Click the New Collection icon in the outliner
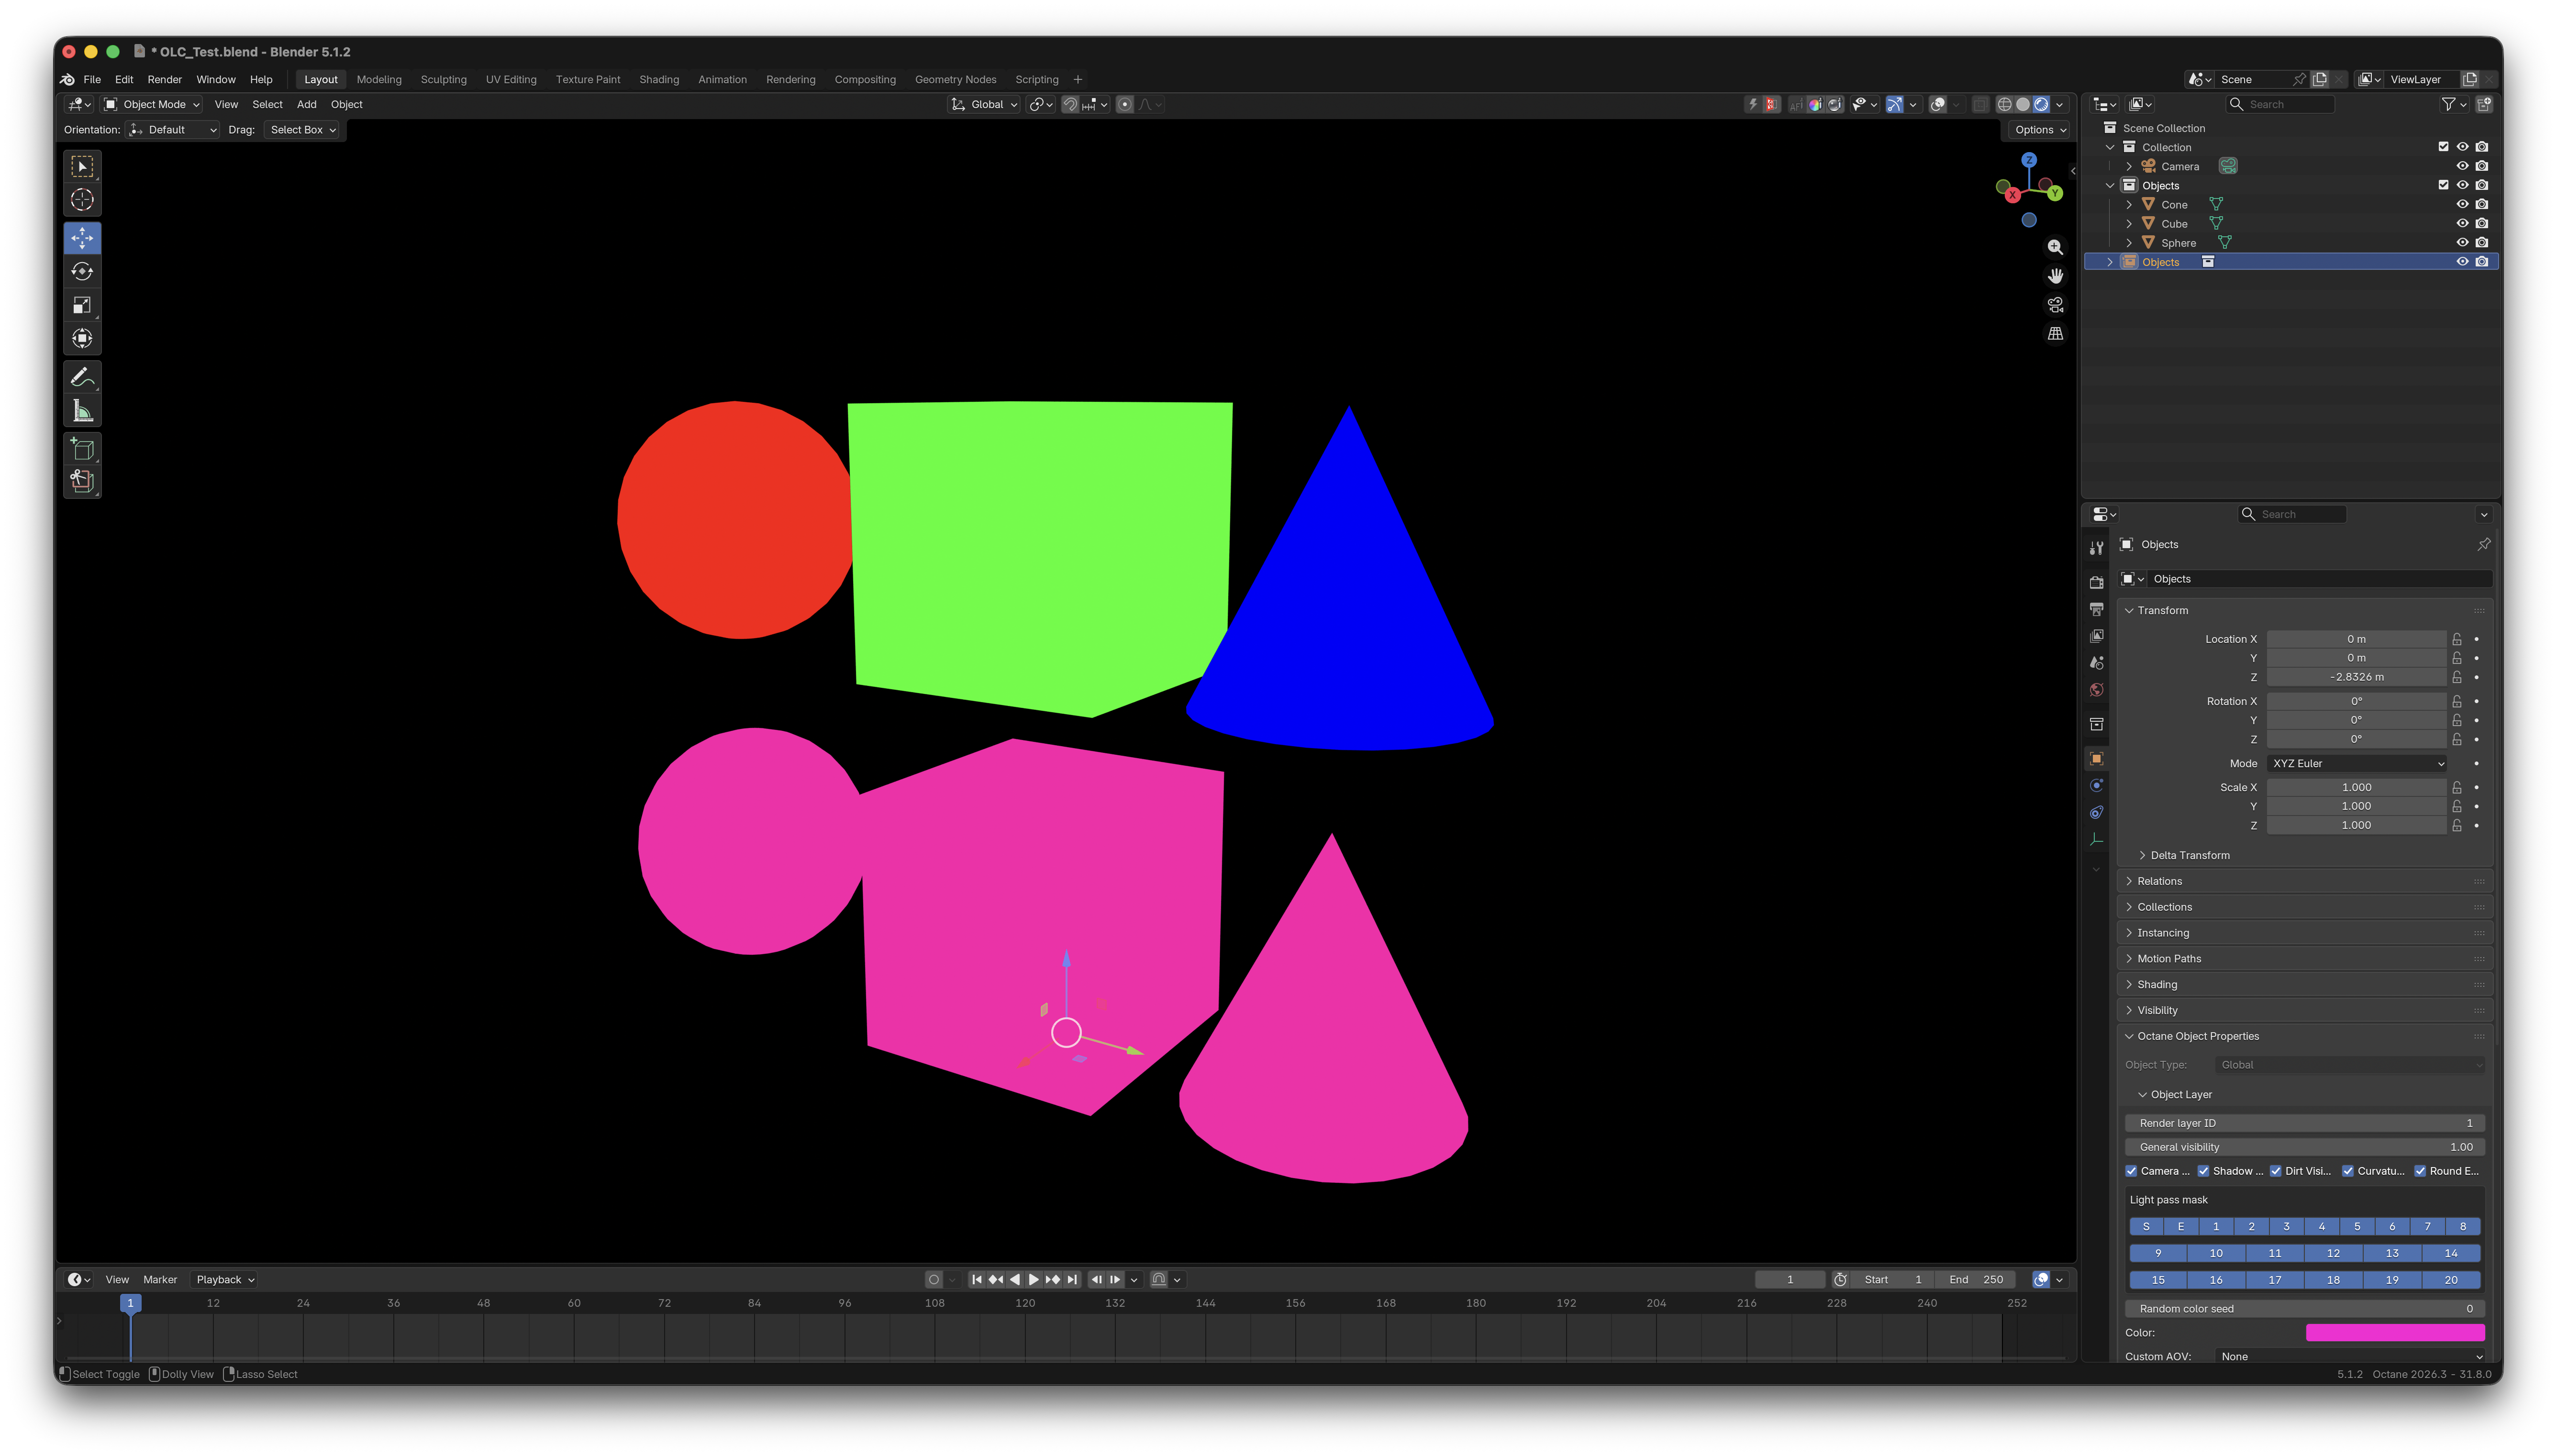Viewport: 2557px width, 1456px height. click(2484, 104)
